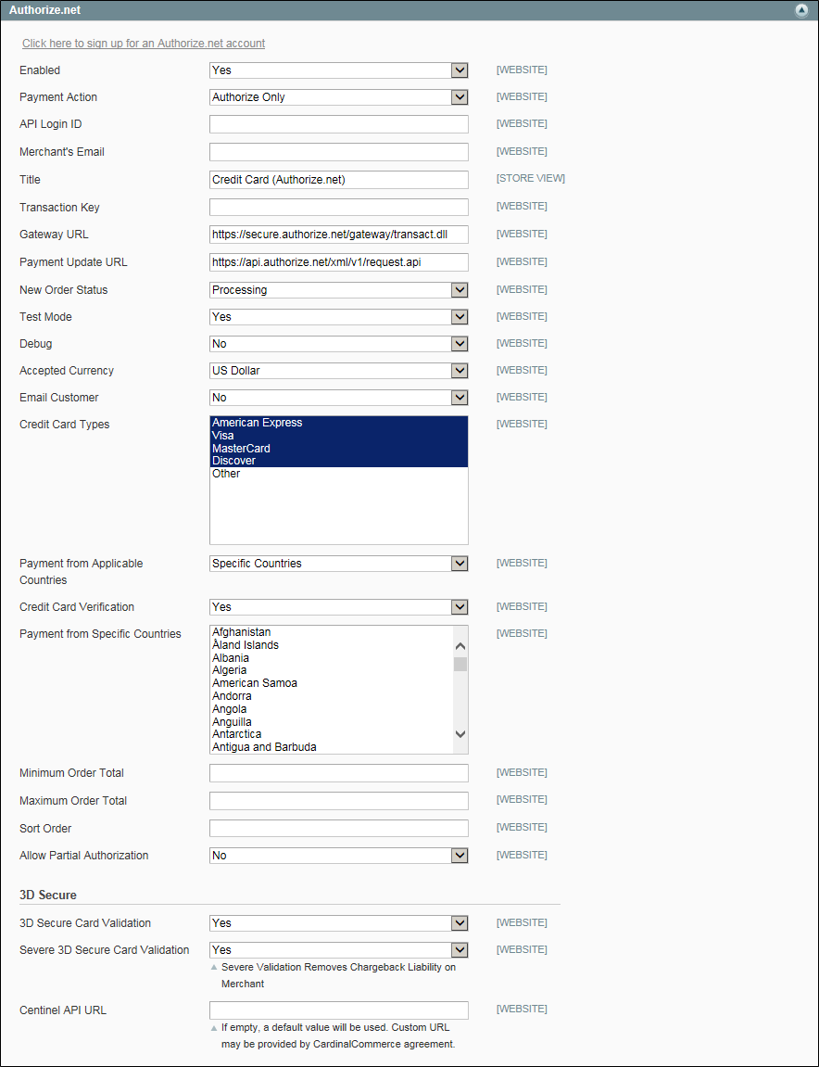819x1067 pixels.
Task: Click the countries list scroll-down arrow
Action: (x=460, y=733)
